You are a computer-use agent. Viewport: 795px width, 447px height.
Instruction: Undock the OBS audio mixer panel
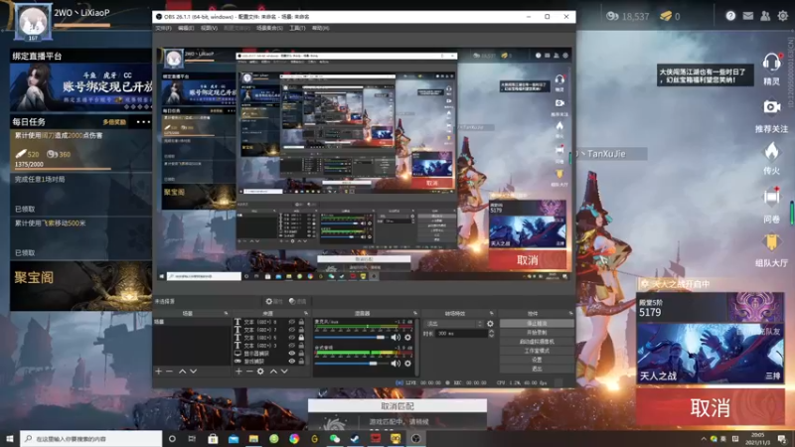[x=415, y=313]
